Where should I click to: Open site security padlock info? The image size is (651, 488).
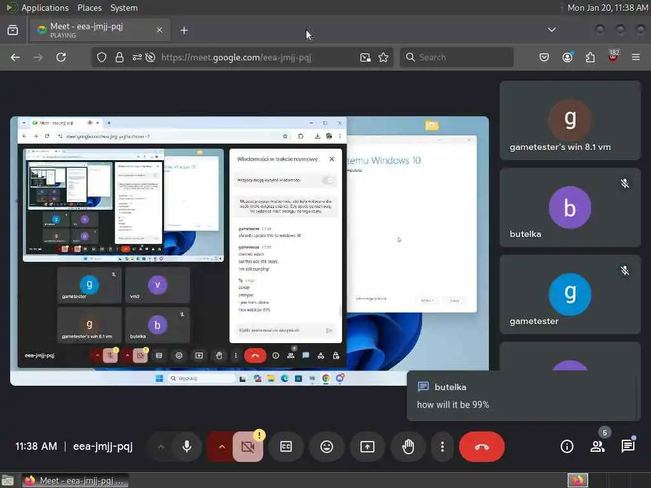[120, 57]
